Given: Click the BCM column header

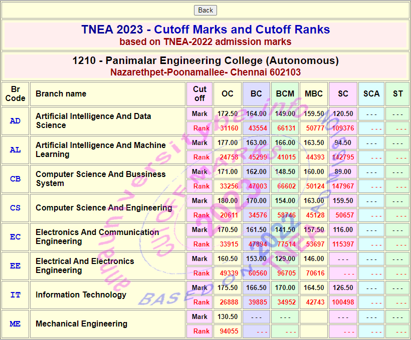Looking at the screenshot, I should (285, 94).
